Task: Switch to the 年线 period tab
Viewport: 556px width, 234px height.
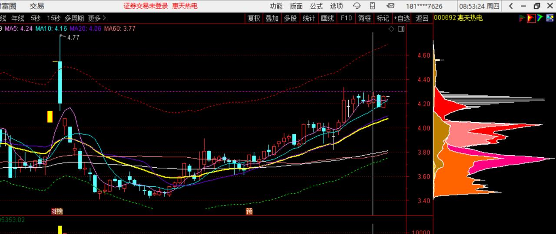Action: coord(18,18)
